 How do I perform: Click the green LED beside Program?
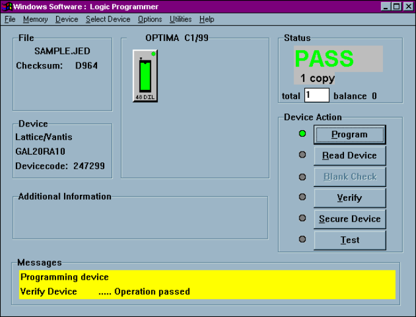click(302, 134)
